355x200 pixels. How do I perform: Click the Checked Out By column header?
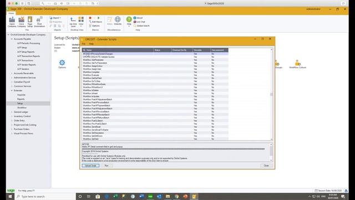182,50
